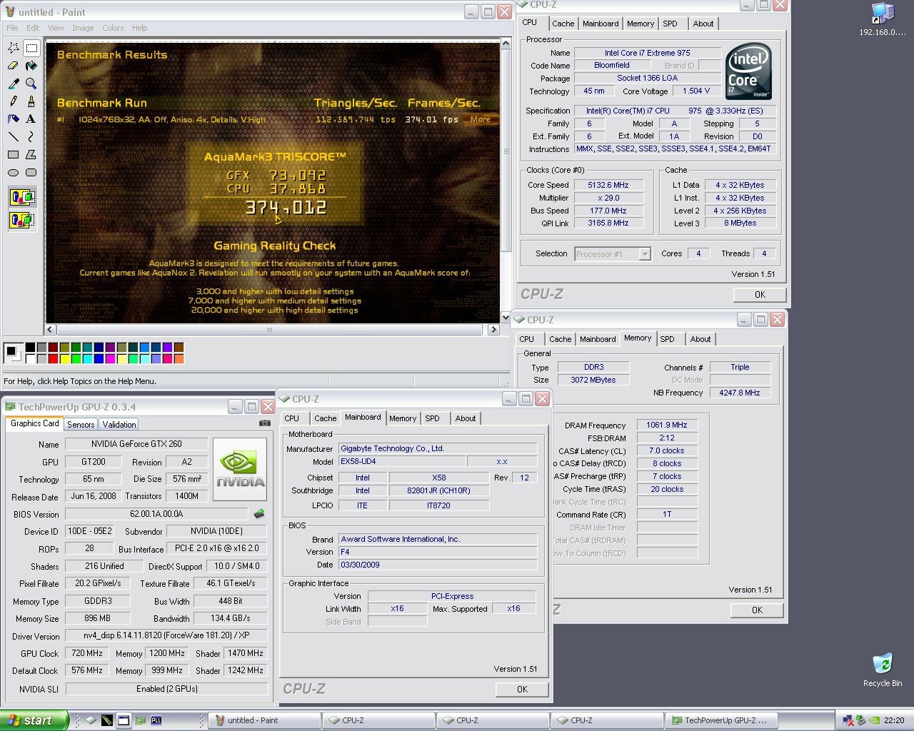
Task: Select the rectangular Select tool in Paint
Action: coord(31,48)
